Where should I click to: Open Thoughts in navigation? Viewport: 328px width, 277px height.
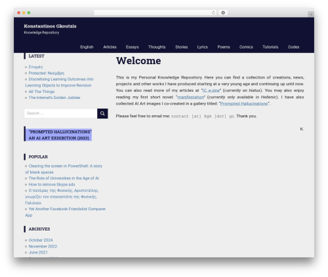click(x=157, y=47)
